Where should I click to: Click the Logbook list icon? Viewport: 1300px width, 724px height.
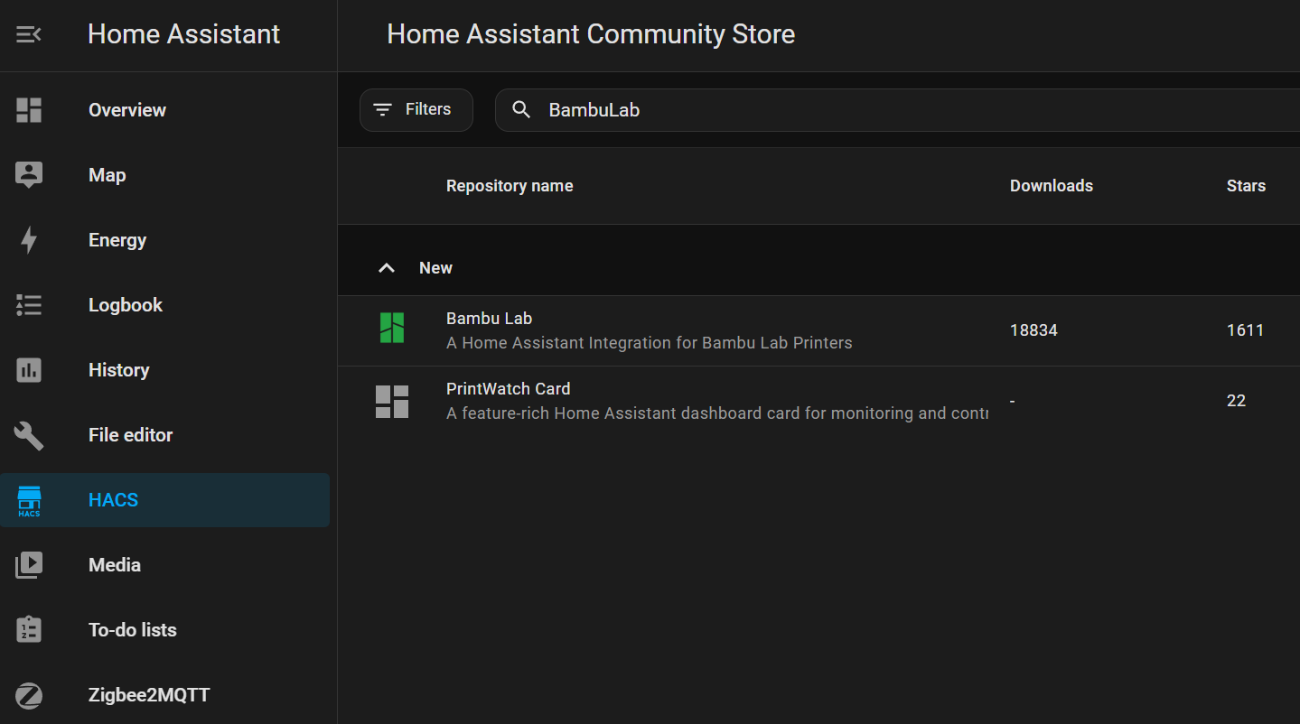(x=29, y=305)
